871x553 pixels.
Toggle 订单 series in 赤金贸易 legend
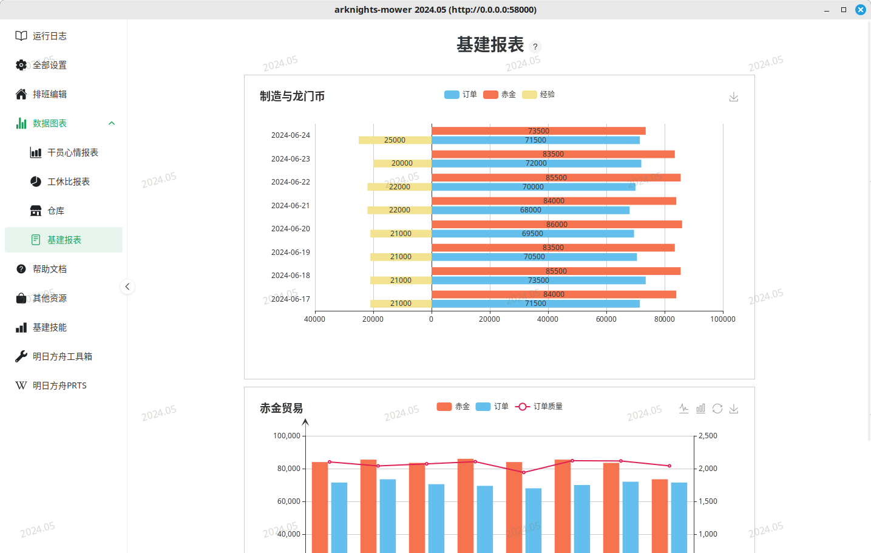(x=492, y=407)
